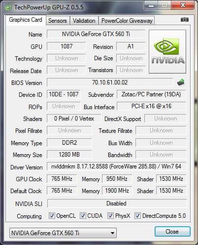
Task: Click the GPU Clock row Shader 1530 MHz
Action: (171, 179)
